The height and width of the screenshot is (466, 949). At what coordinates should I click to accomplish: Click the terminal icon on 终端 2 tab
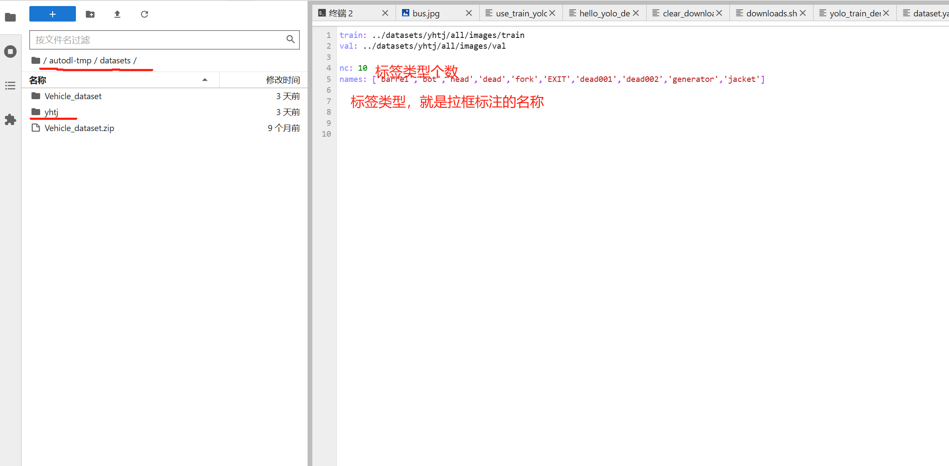click(322, 13)
